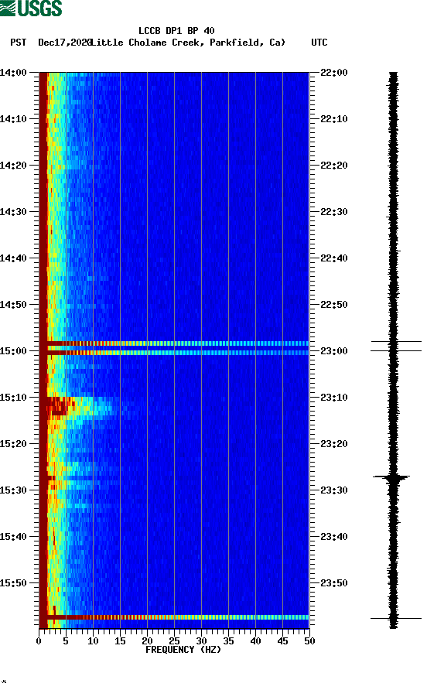
Task: Click the 15:10 PST time label
Action: [13, 398]
